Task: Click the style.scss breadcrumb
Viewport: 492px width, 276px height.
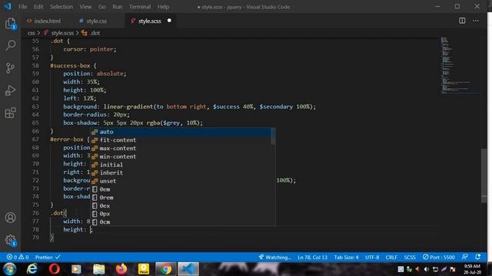Action: 62,33
